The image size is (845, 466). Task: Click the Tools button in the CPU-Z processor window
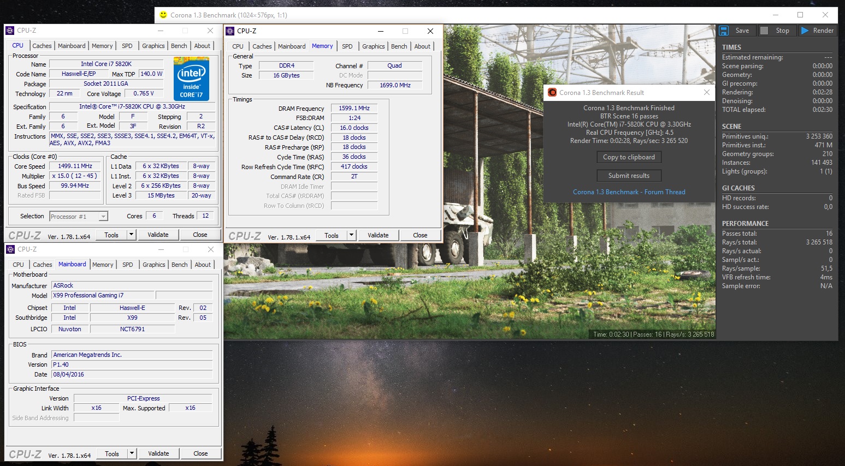(111, 235)
